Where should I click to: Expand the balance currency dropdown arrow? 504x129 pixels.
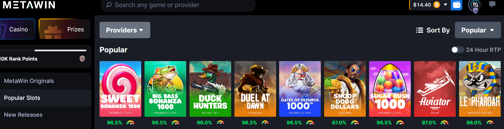(445, 5)
